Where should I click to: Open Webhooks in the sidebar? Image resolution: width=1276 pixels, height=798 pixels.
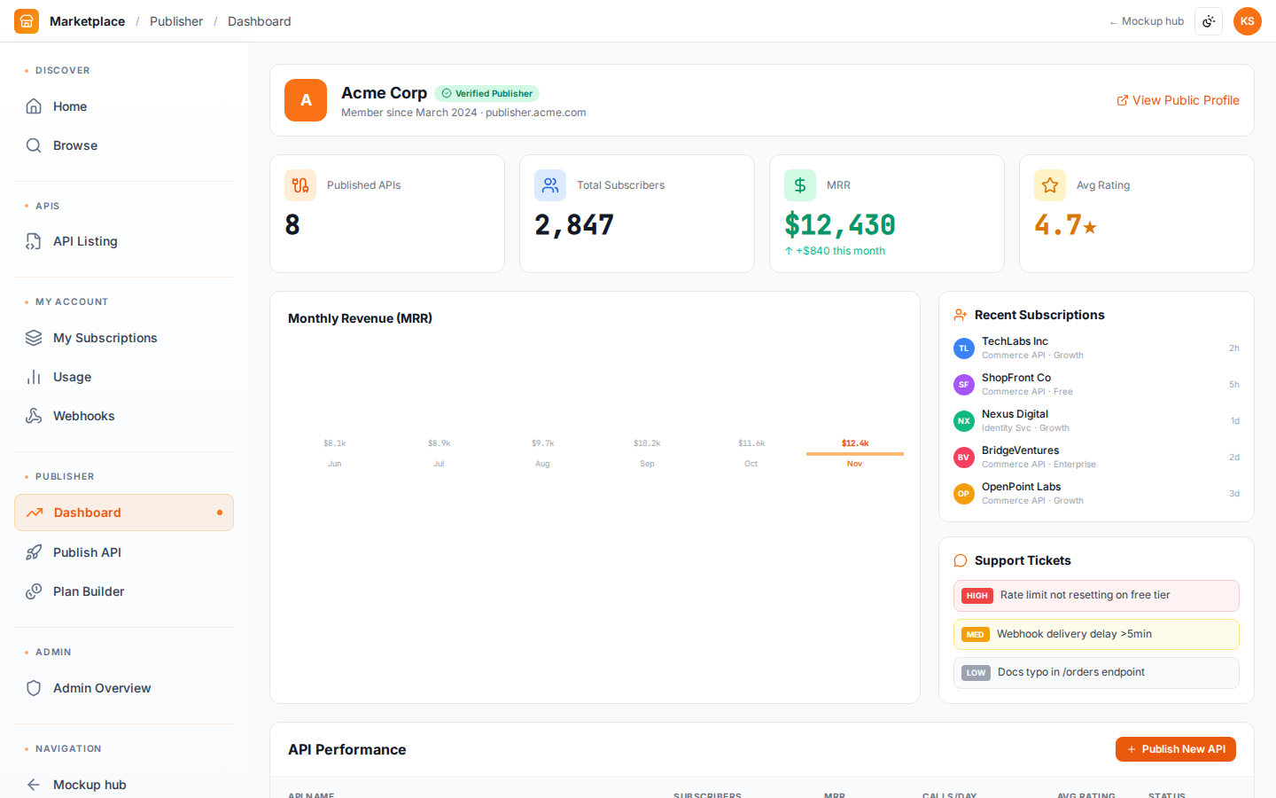click(124, 416)
